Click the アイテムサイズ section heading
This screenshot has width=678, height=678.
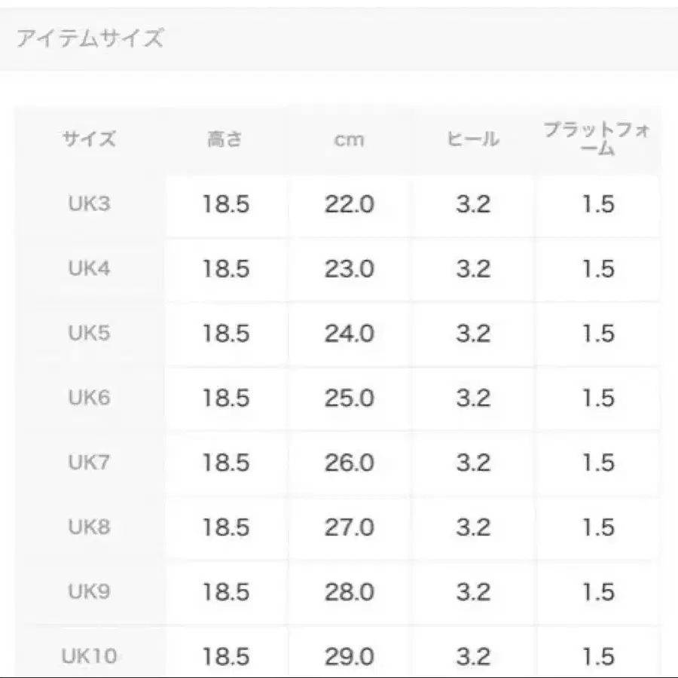click(x=90, y=38)
